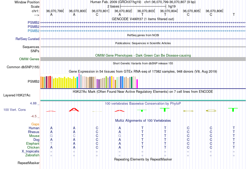Click Publications: Sequences in Scientific Articles title

click(143, 43)
